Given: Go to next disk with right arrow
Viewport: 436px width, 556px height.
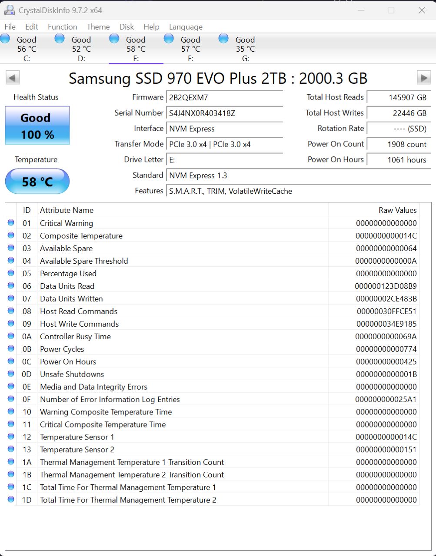Looking at the screenshot, I should (x=423, y=78).
